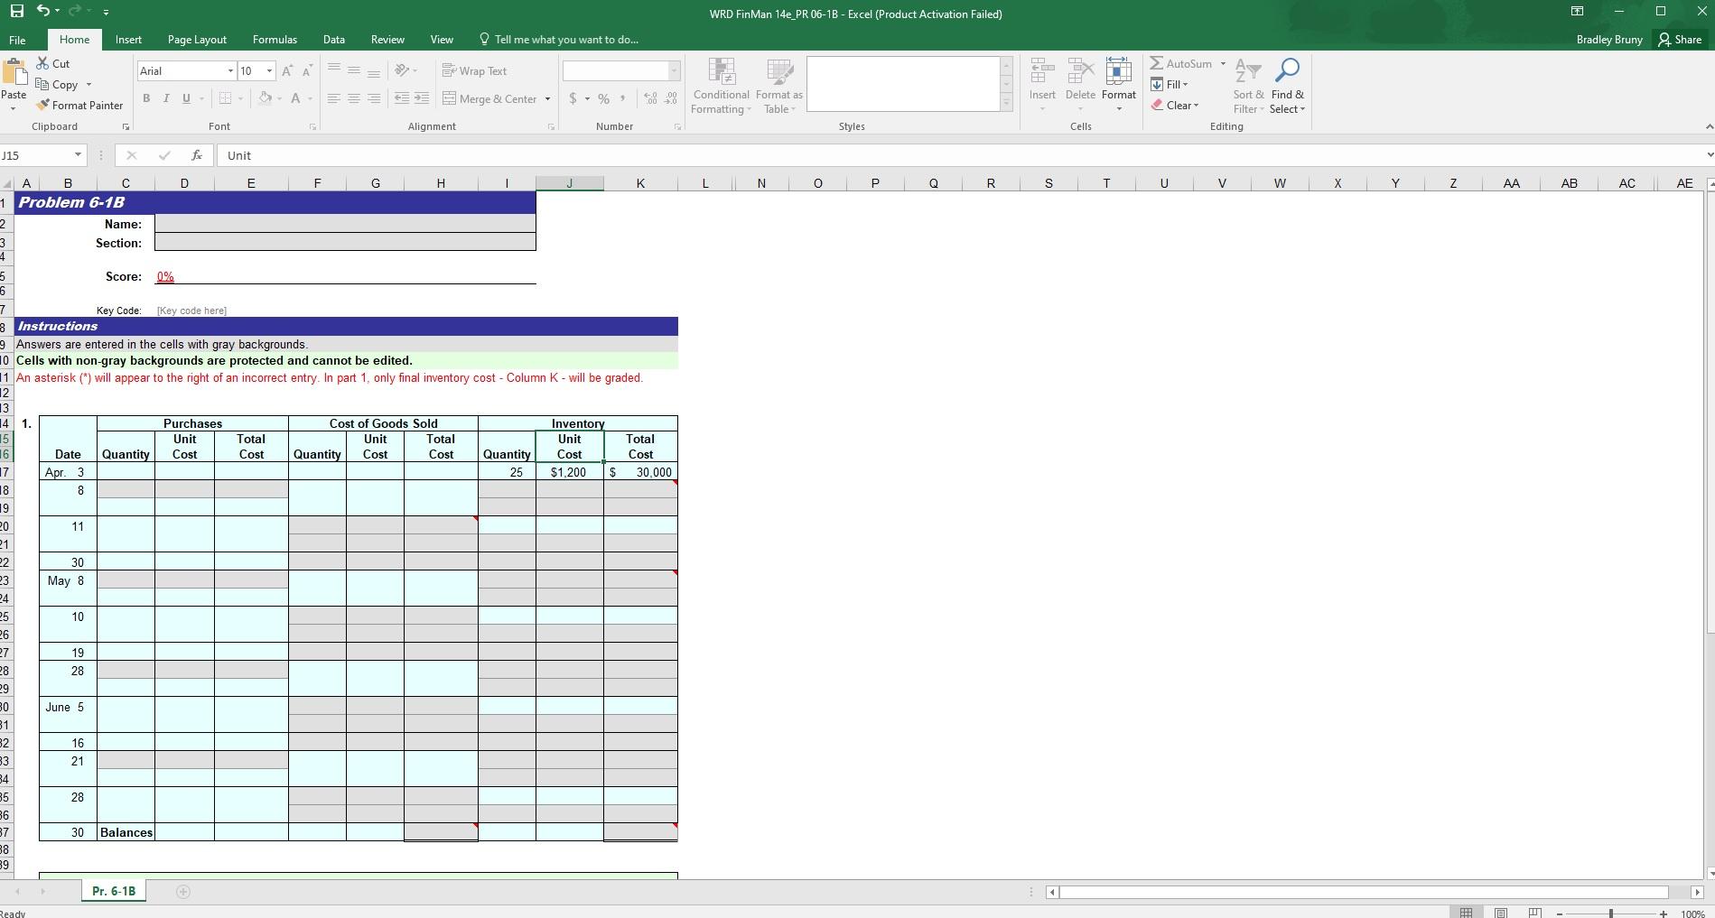
Task: Toggle underline formatting
Action: (x=184, y=98)
